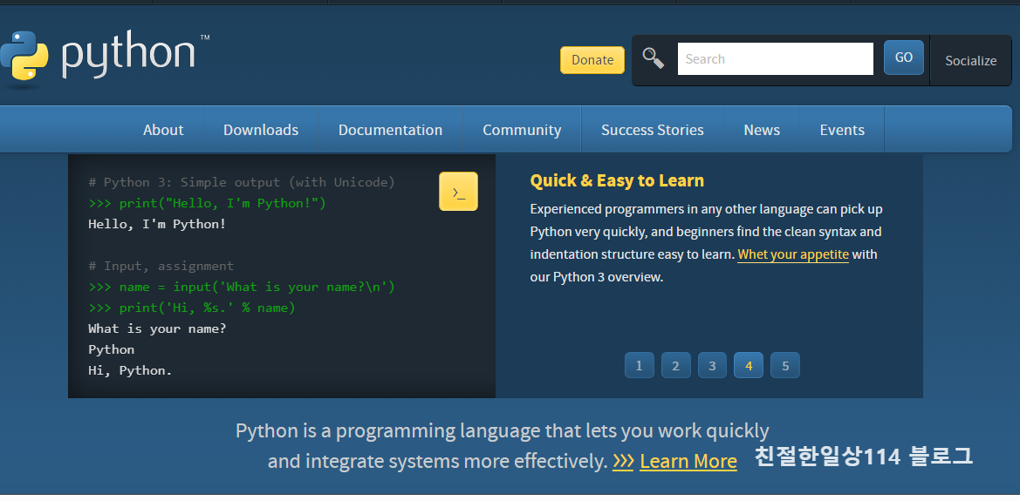Focus the Search input field

pos(776,58)
